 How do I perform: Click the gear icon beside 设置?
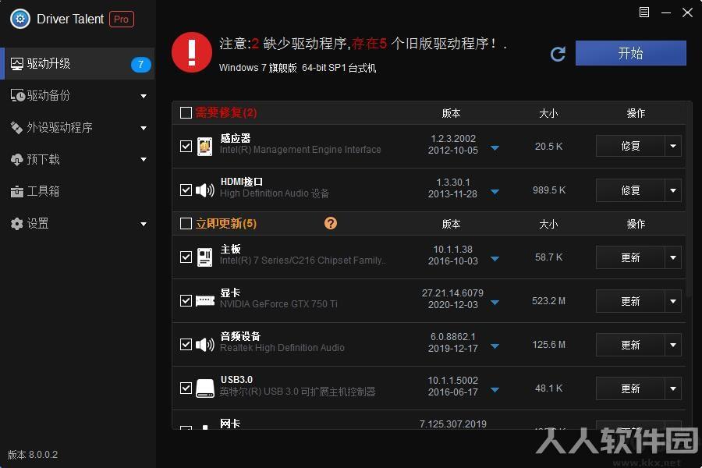16,224
